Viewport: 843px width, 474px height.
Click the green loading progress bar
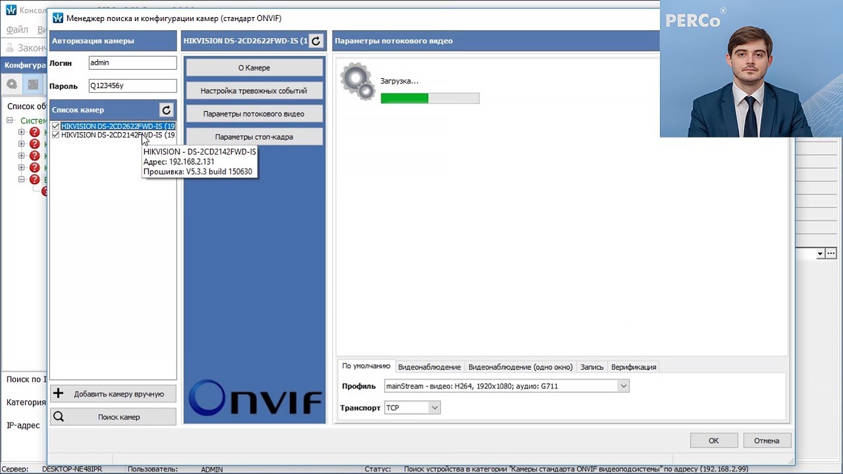[430, 98]
